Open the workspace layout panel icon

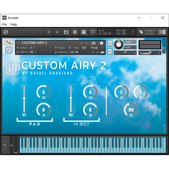[x=84, y=32]
